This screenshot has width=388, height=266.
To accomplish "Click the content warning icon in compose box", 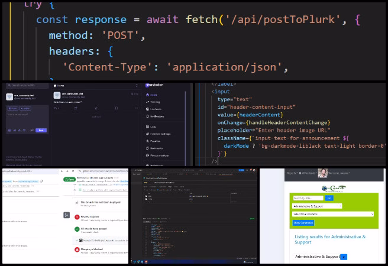I will tap(20, 130).
